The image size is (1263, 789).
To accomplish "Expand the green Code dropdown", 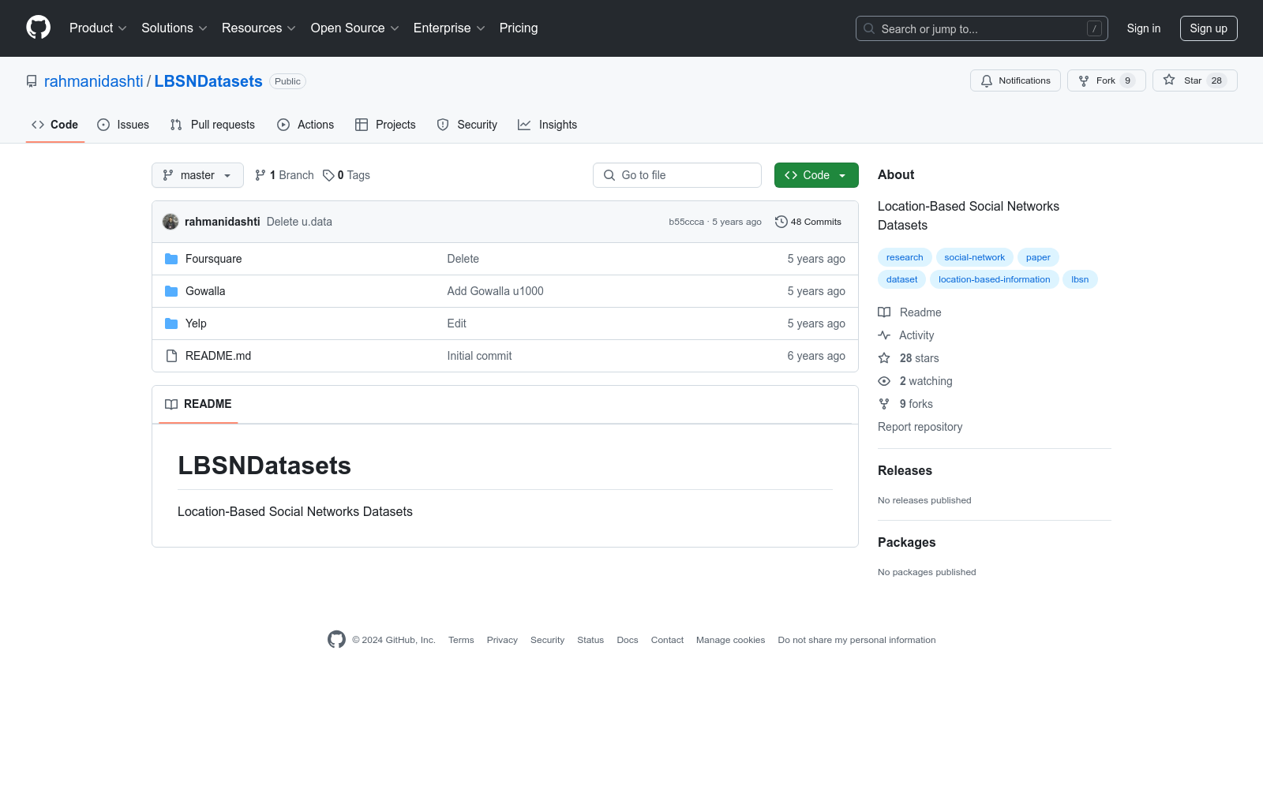I will [816, 175].
